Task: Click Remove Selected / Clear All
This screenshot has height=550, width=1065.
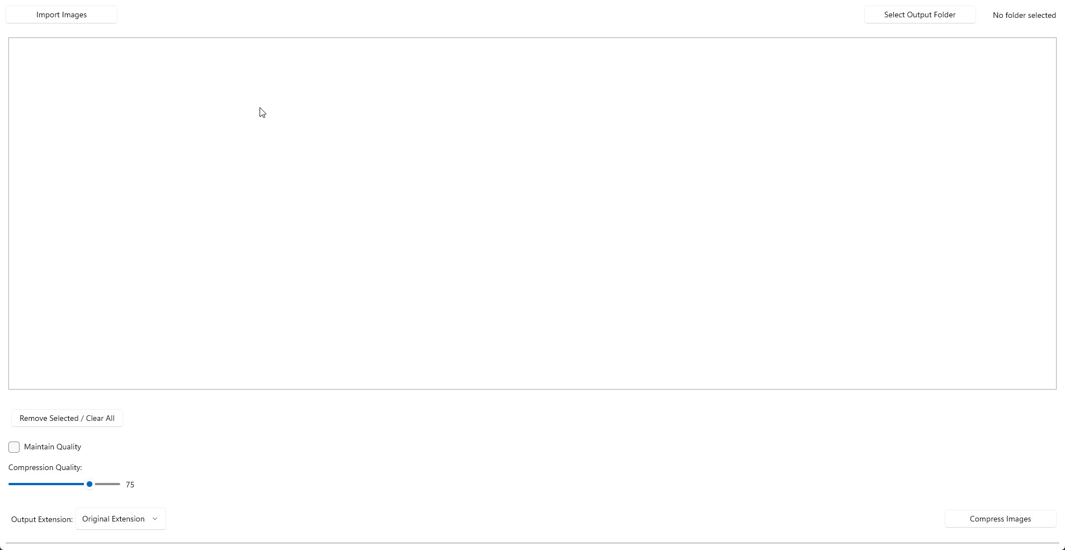Action: (67, 418)
